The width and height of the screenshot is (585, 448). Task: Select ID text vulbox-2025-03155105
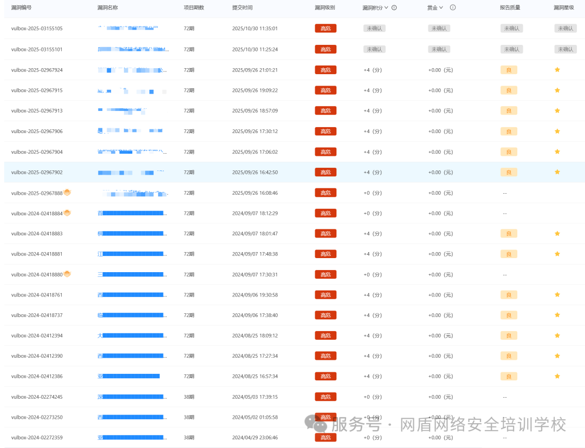click(37, 28)
